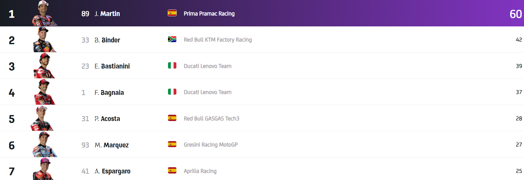Click Spanish flag in Acosta row
The image size is (524, 180).
(x=172, y=118)
